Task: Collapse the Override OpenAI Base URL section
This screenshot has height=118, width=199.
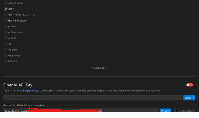Action: point(25,105)
